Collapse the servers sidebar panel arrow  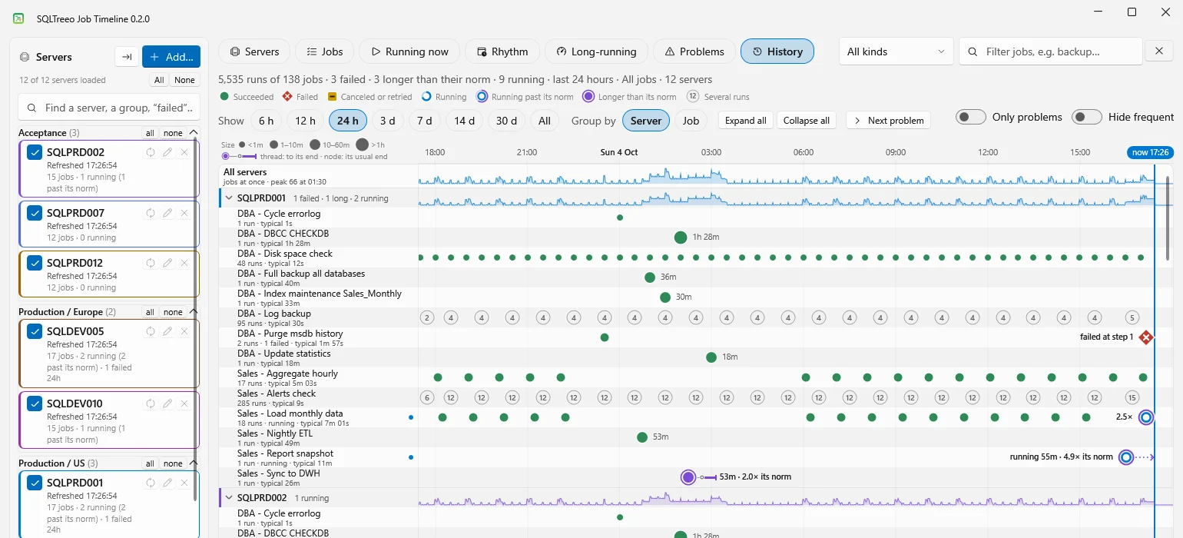(x=126, y=57)
